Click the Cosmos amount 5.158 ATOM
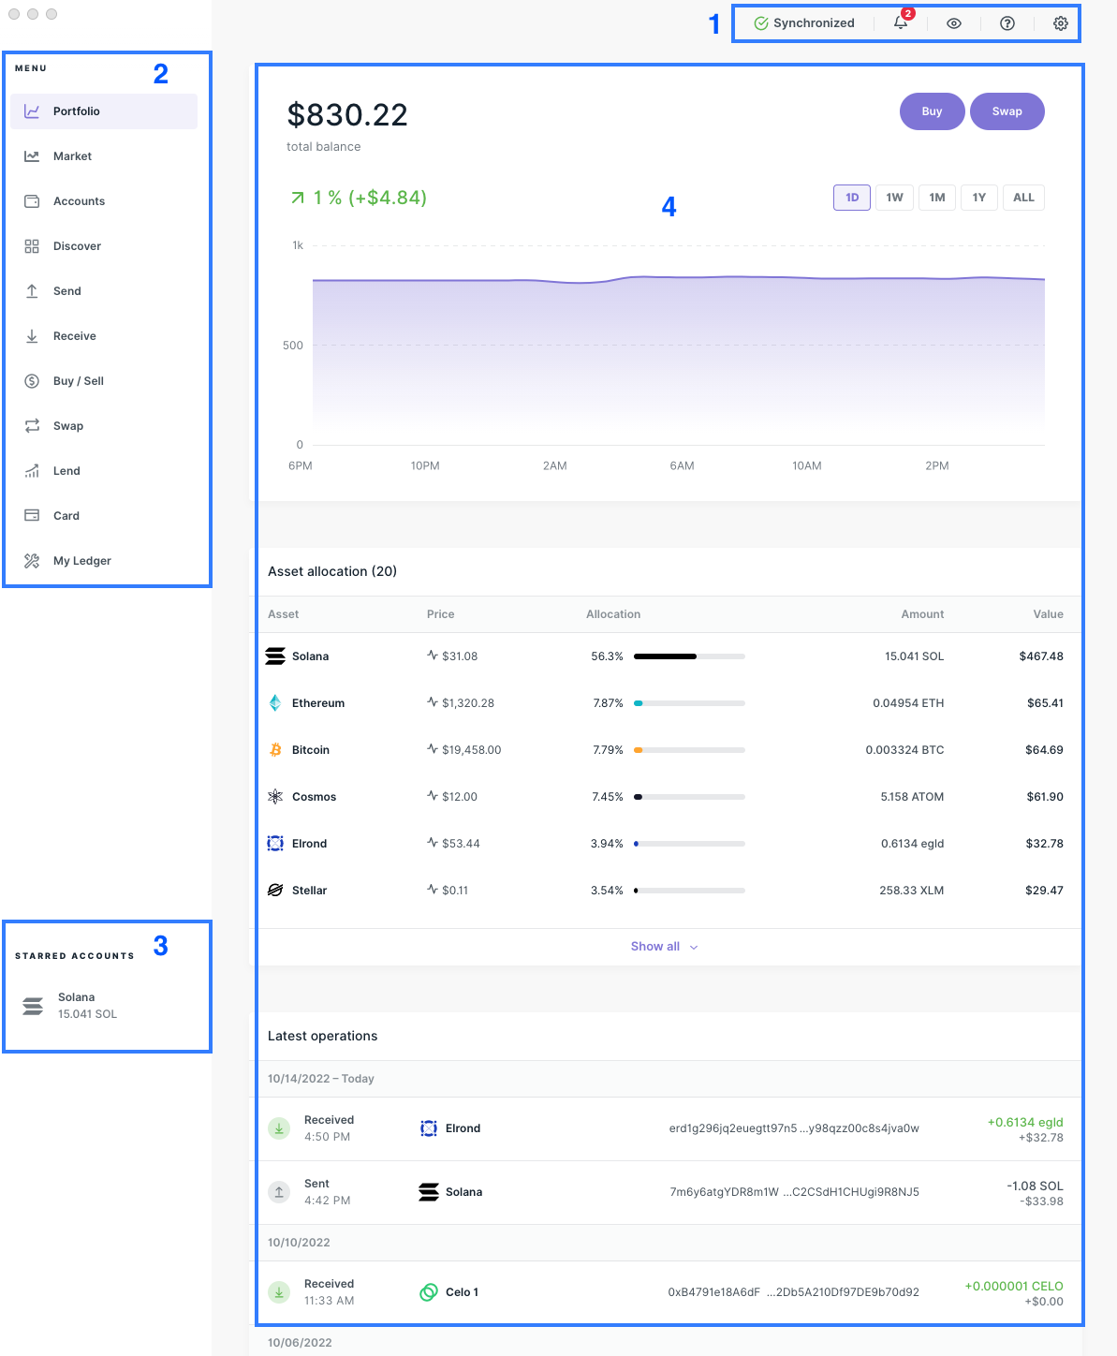1117x1356 pixels. (x=912, y=797)
